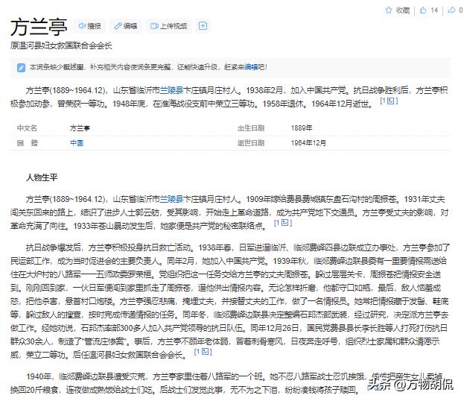The width and height of the screenshot is (464, 401).
Task: Click the 中文名 field label
Action: pos(27,128)
